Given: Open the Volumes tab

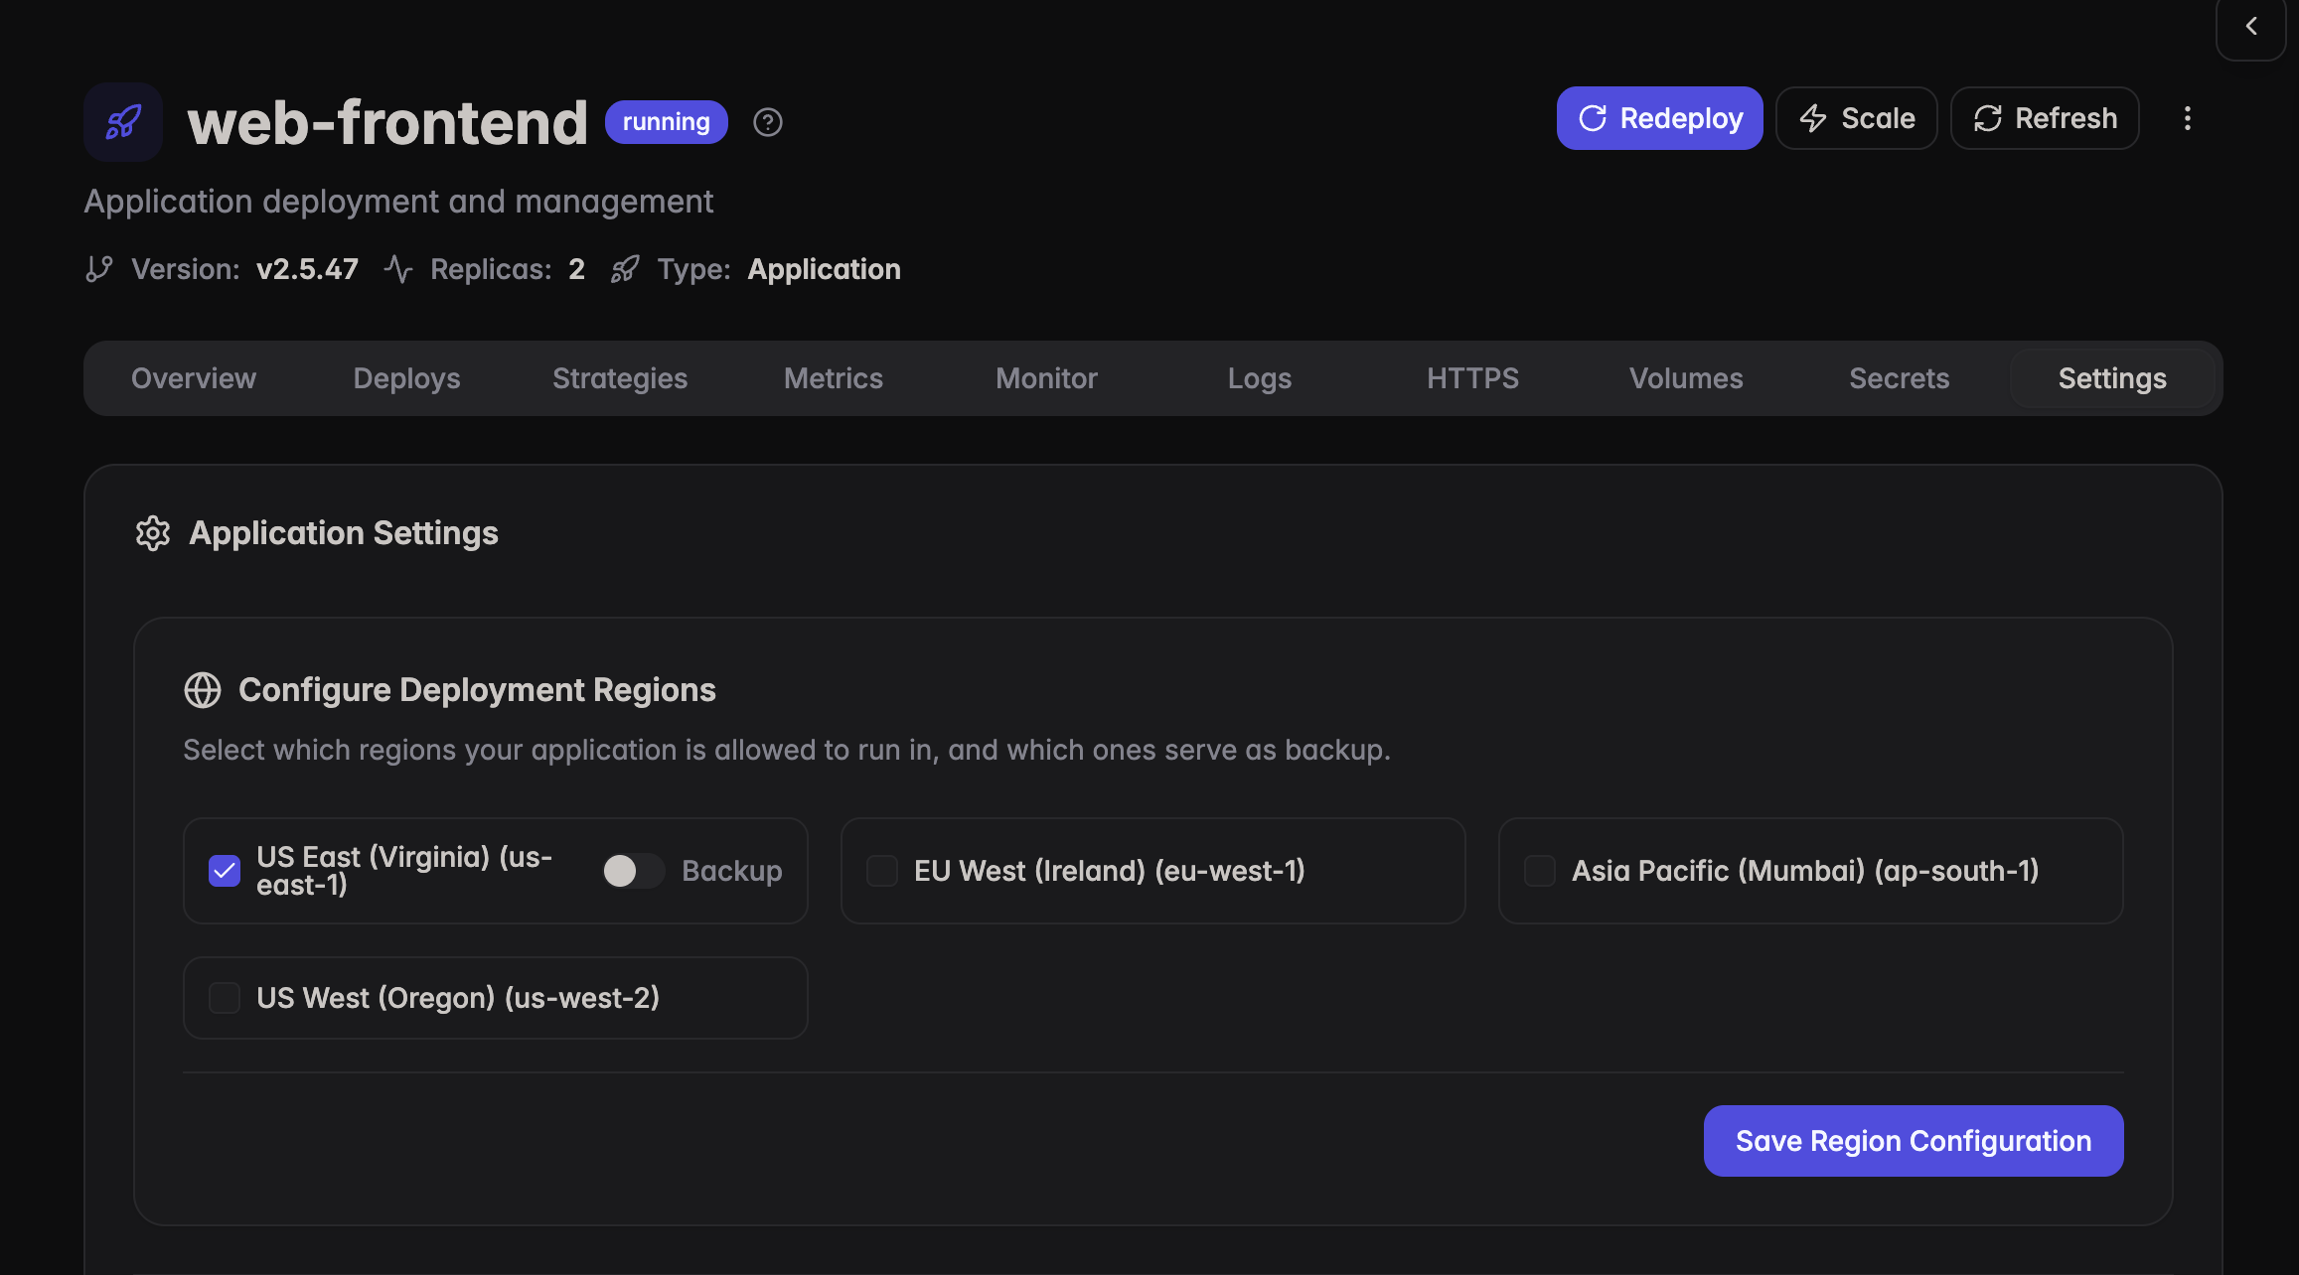Looking at the screenshot, I should (1686, 378).
